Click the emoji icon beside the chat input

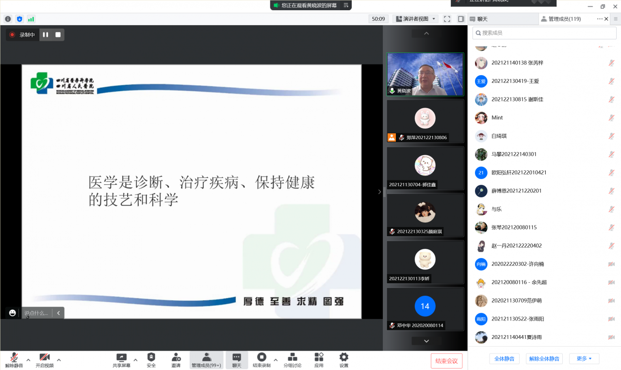pos(12,313)
